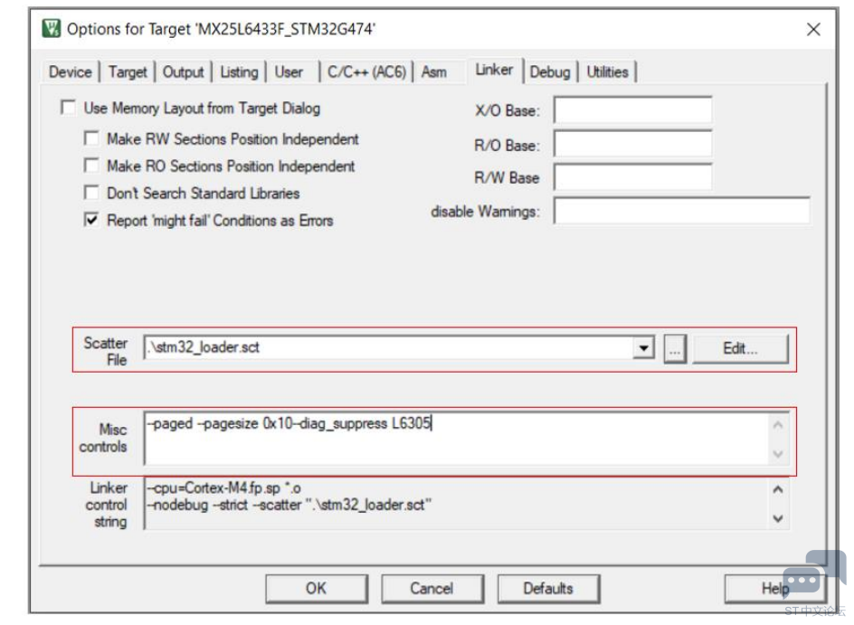This screenshot has height=625, width=854.
Task: Switch to the Debug tab
Action: pyautogui.click(x=550, y=71)
